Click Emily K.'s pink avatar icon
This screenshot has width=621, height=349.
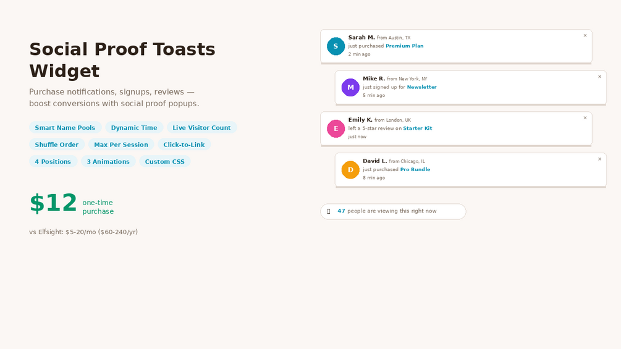(336, 128)
